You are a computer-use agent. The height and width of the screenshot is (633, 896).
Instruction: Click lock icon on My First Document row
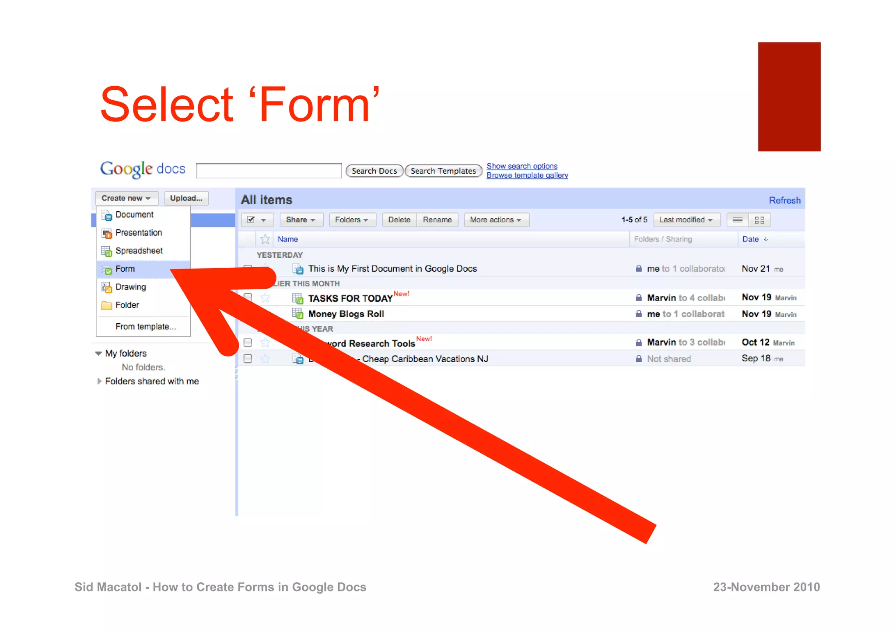click(639, 269)
